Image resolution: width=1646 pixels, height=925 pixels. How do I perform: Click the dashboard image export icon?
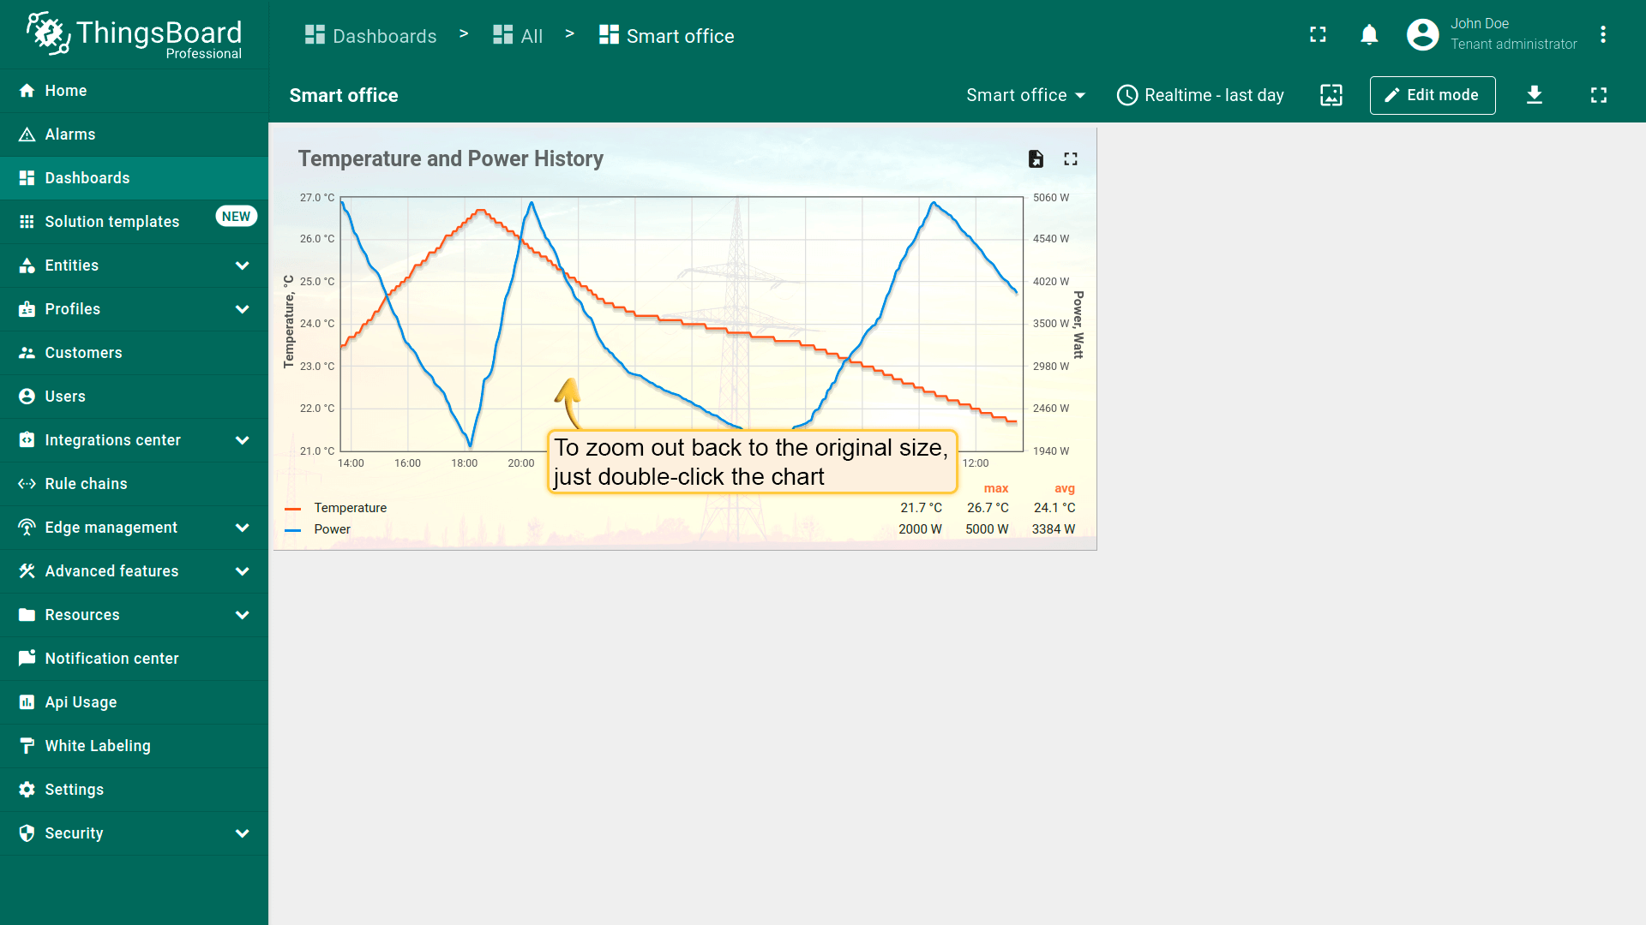(x=1331, y=95)
